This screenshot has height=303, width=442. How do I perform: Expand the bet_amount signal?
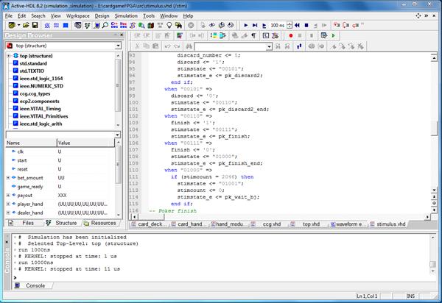[x=7, y=178]
